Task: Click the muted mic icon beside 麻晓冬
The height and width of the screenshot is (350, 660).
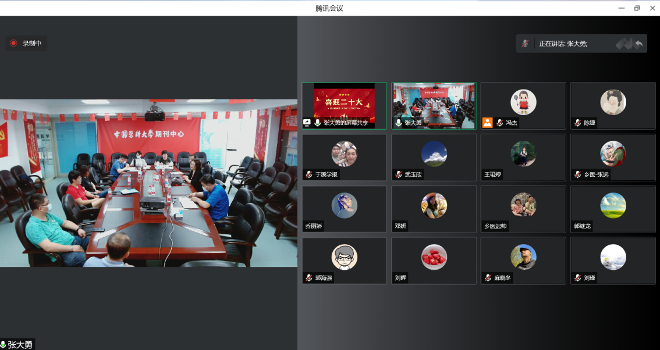Action: click(x=488, y=278)
